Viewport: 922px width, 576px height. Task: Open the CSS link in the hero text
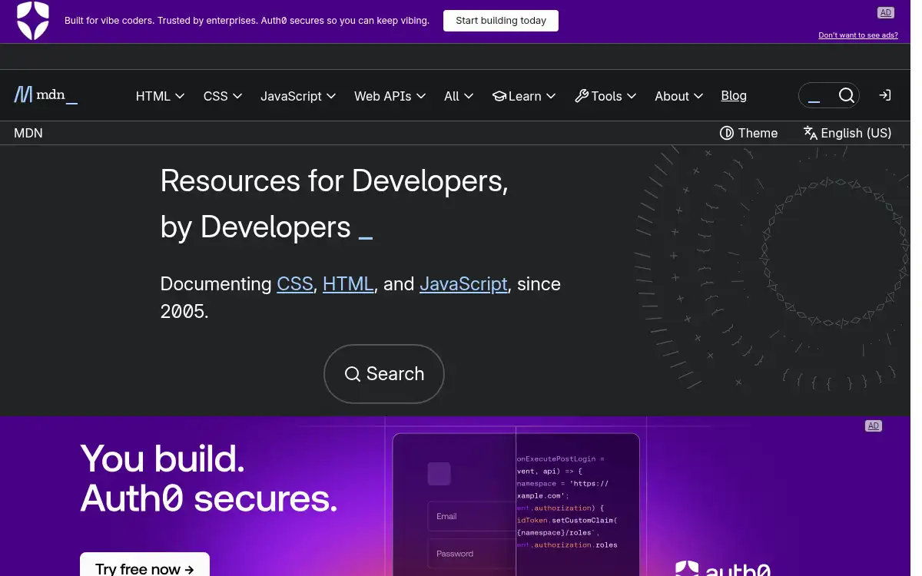click(295, 283)
